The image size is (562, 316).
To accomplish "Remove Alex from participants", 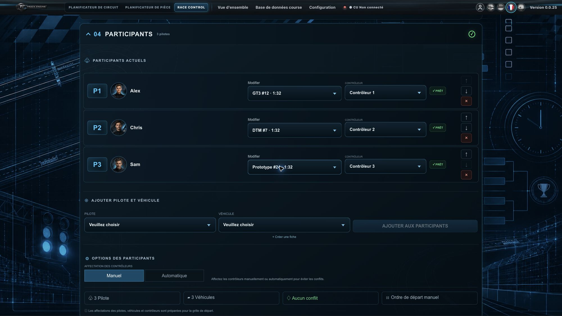I will click(466, 101).
